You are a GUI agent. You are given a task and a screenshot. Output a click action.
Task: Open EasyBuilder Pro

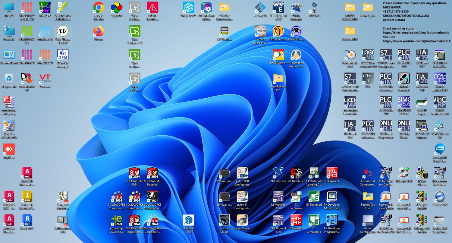[278, 82]
